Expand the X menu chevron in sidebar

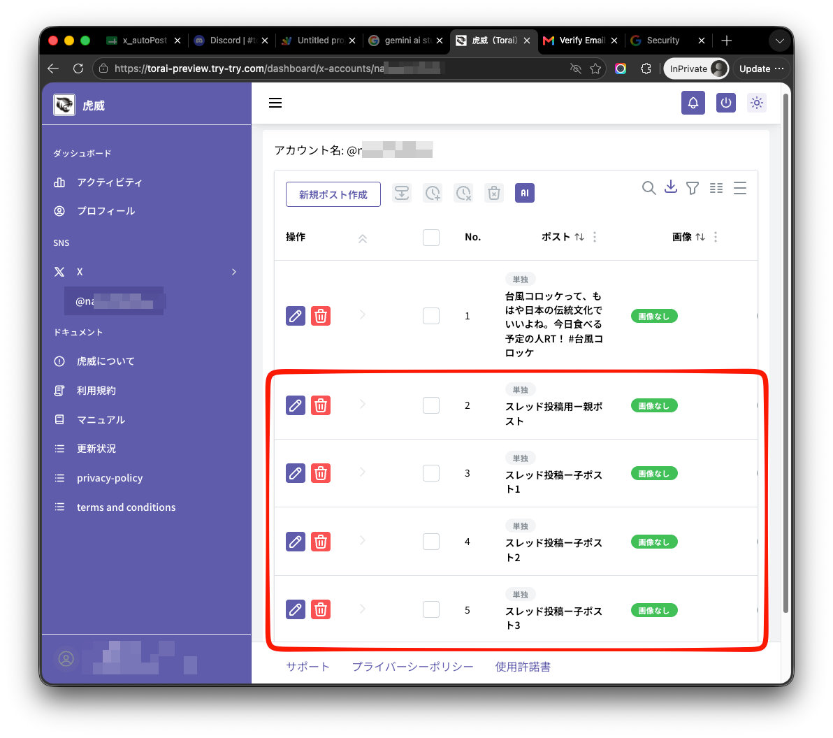click(233, 271)
